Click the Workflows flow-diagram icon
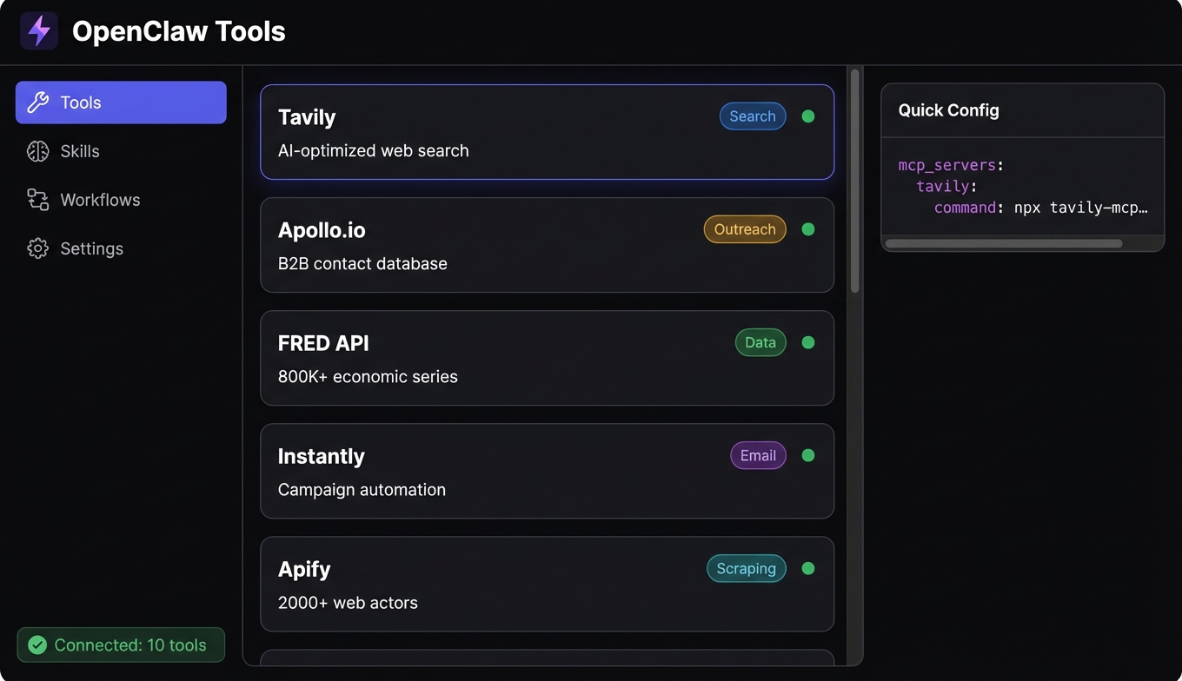Screen dimensions: 1182x681 click(x=37, y=200)
